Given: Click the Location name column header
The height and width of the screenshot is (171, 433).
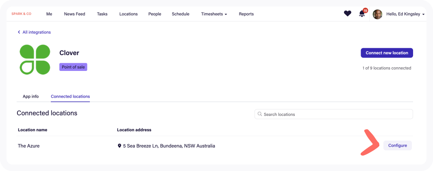Looking at the screenshot, I should (x=33, y=130).
